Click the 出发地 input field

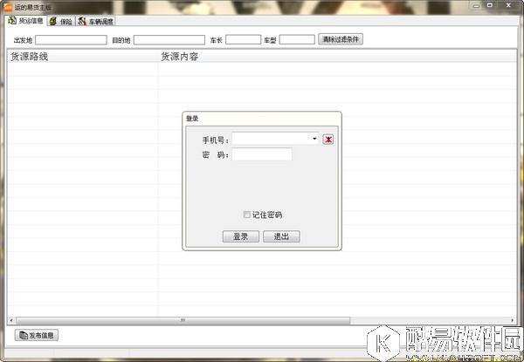(71, 40)
